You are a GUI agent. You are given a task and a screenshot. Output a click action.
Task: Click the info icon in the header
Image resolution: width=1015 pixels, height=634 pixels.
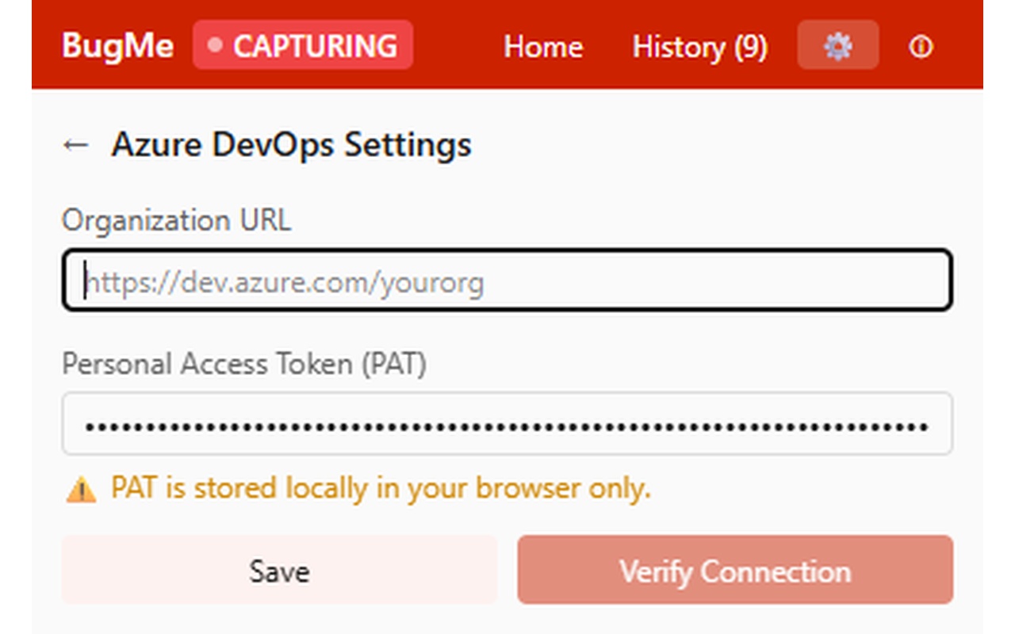(x=921, y=47)
